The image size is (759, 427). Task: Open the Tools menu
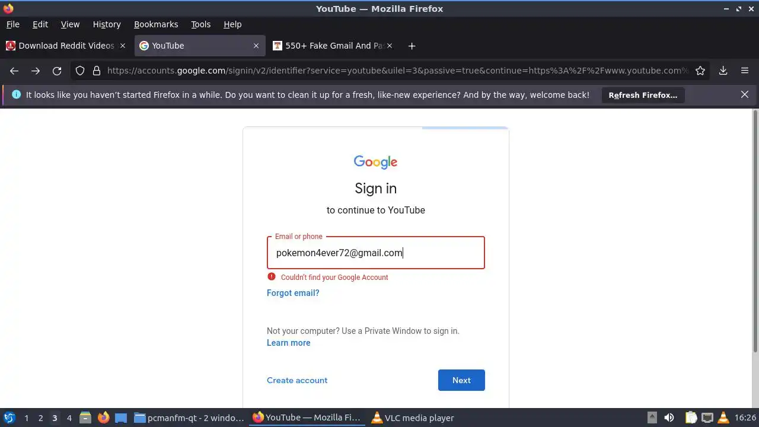tap(201, 24)
